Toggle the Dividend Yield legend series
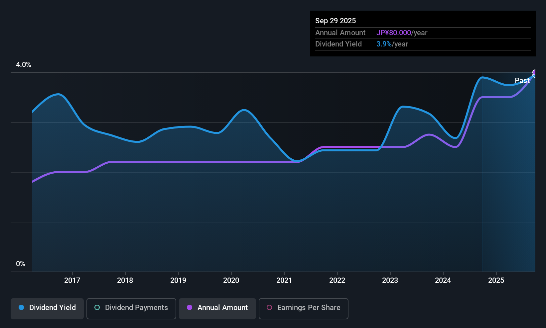 [47, 308]
